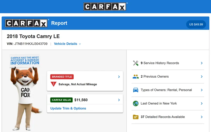
Task: Open Branded Title card chevron
Action: [119, 77]
